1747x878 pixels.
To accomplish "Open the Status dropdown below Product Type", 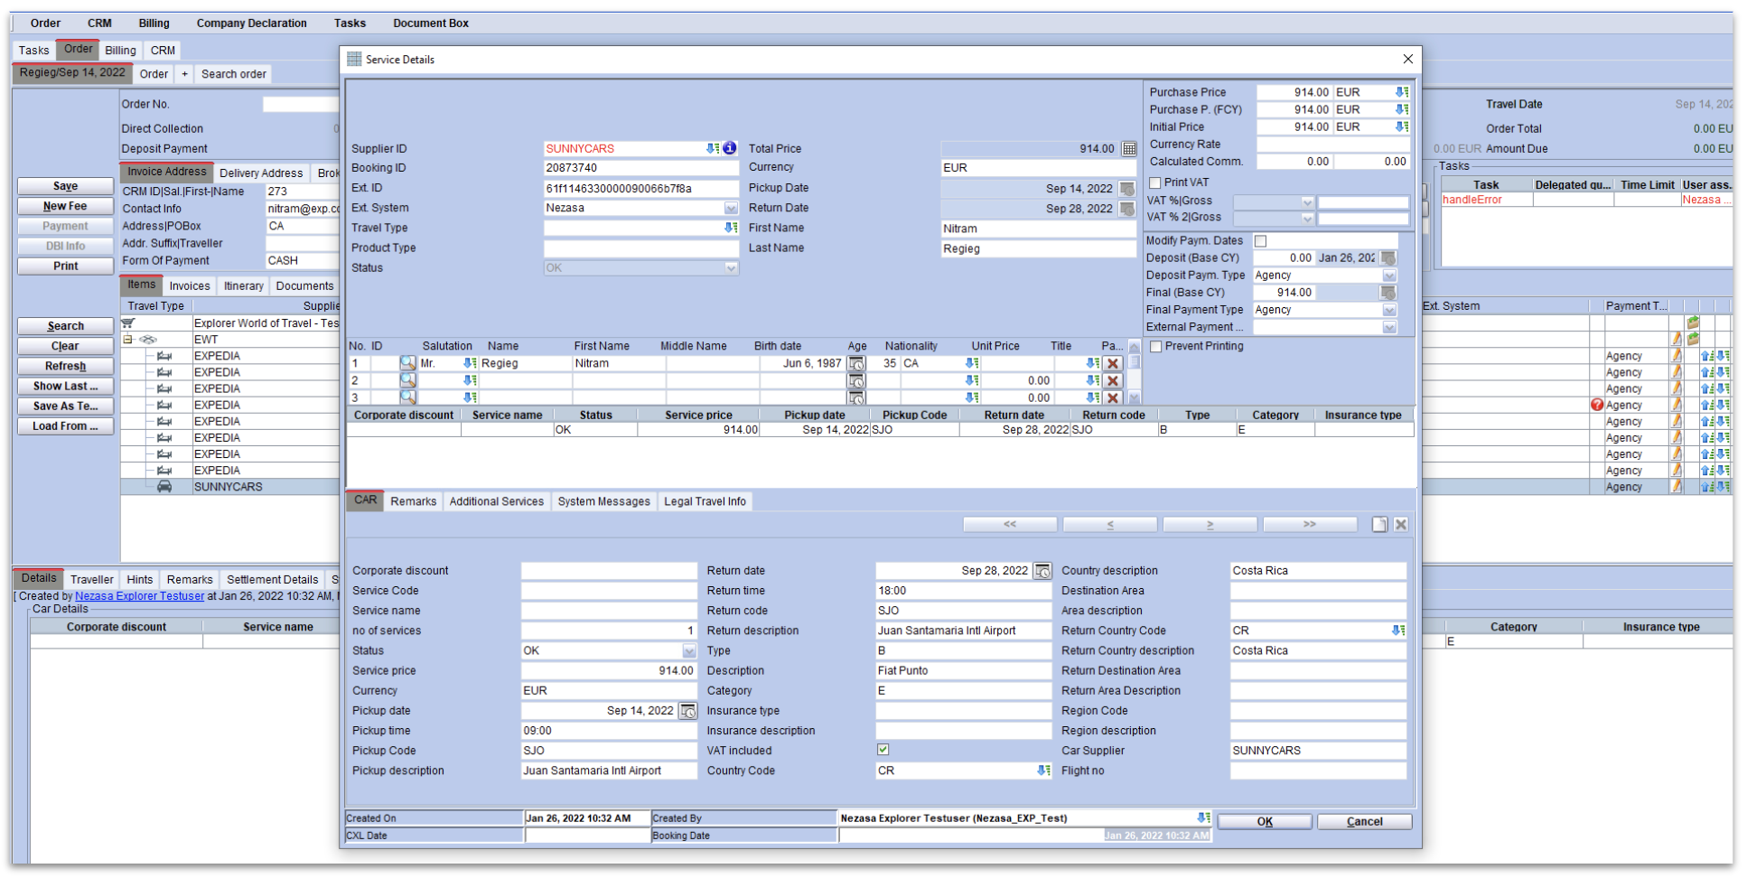I will tap(731, 268).
